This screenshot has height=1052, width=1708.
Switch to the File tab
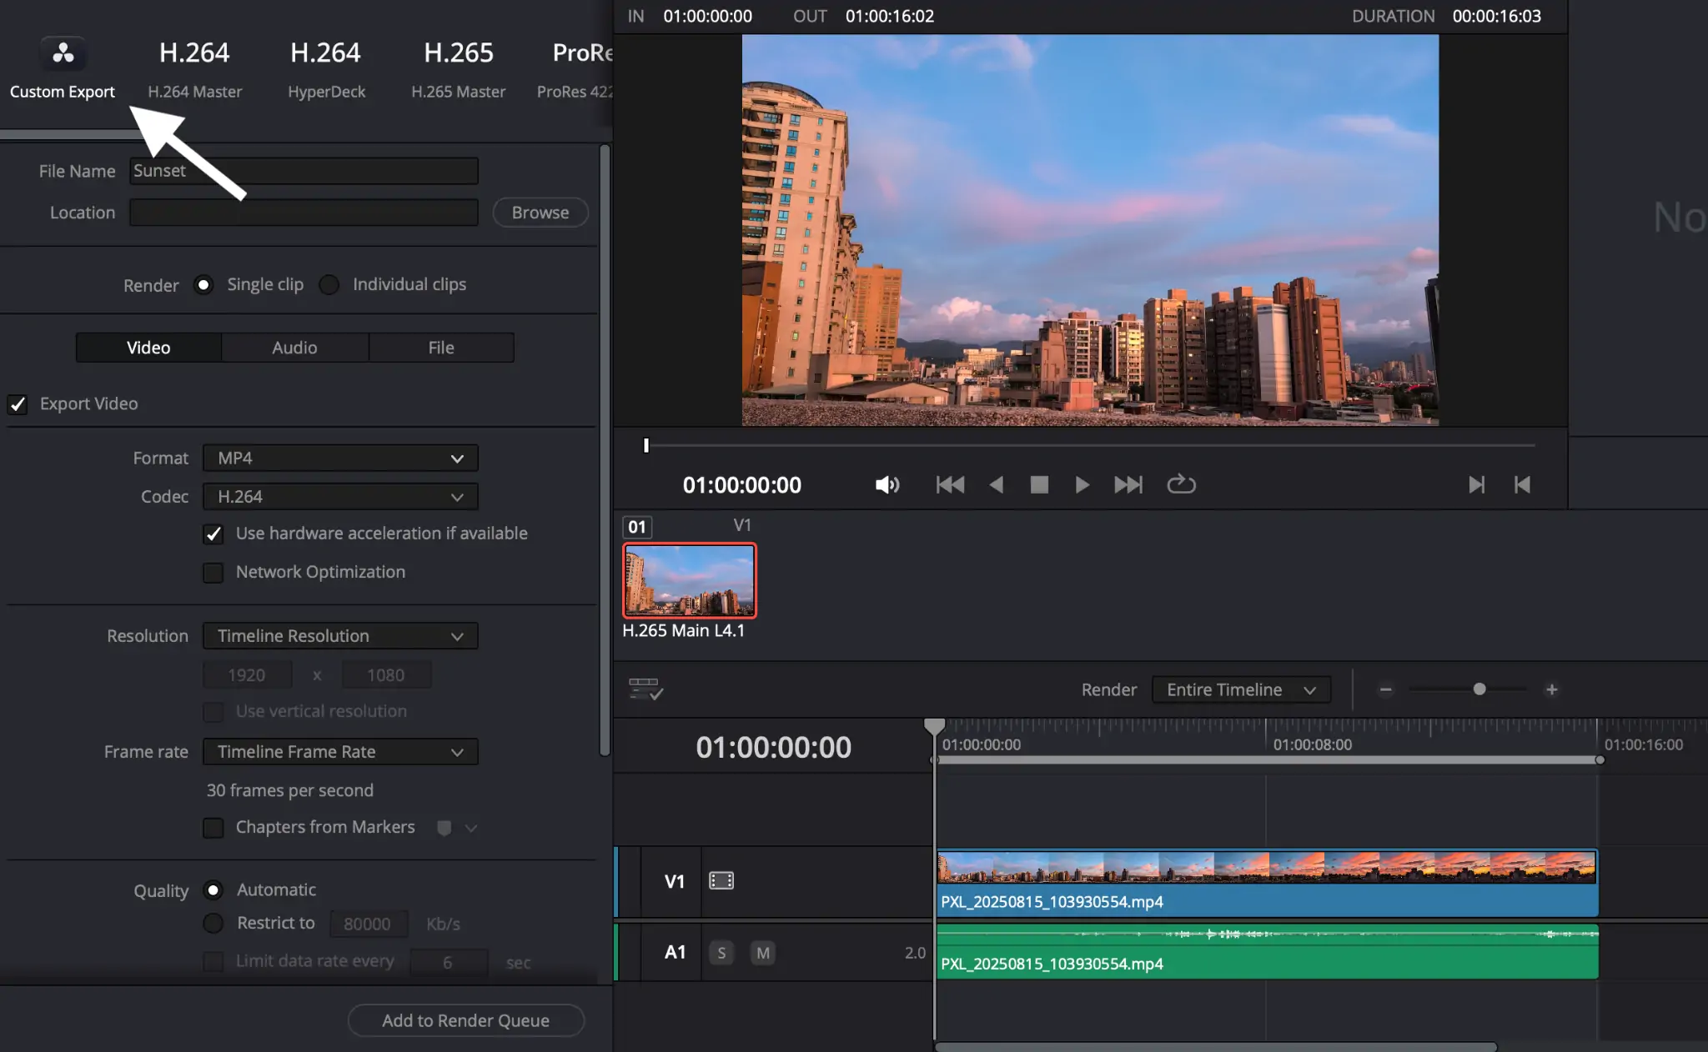[x=441, y=348]
